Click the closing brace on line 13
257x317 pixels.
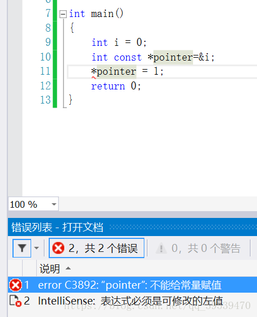pos(70,100)
